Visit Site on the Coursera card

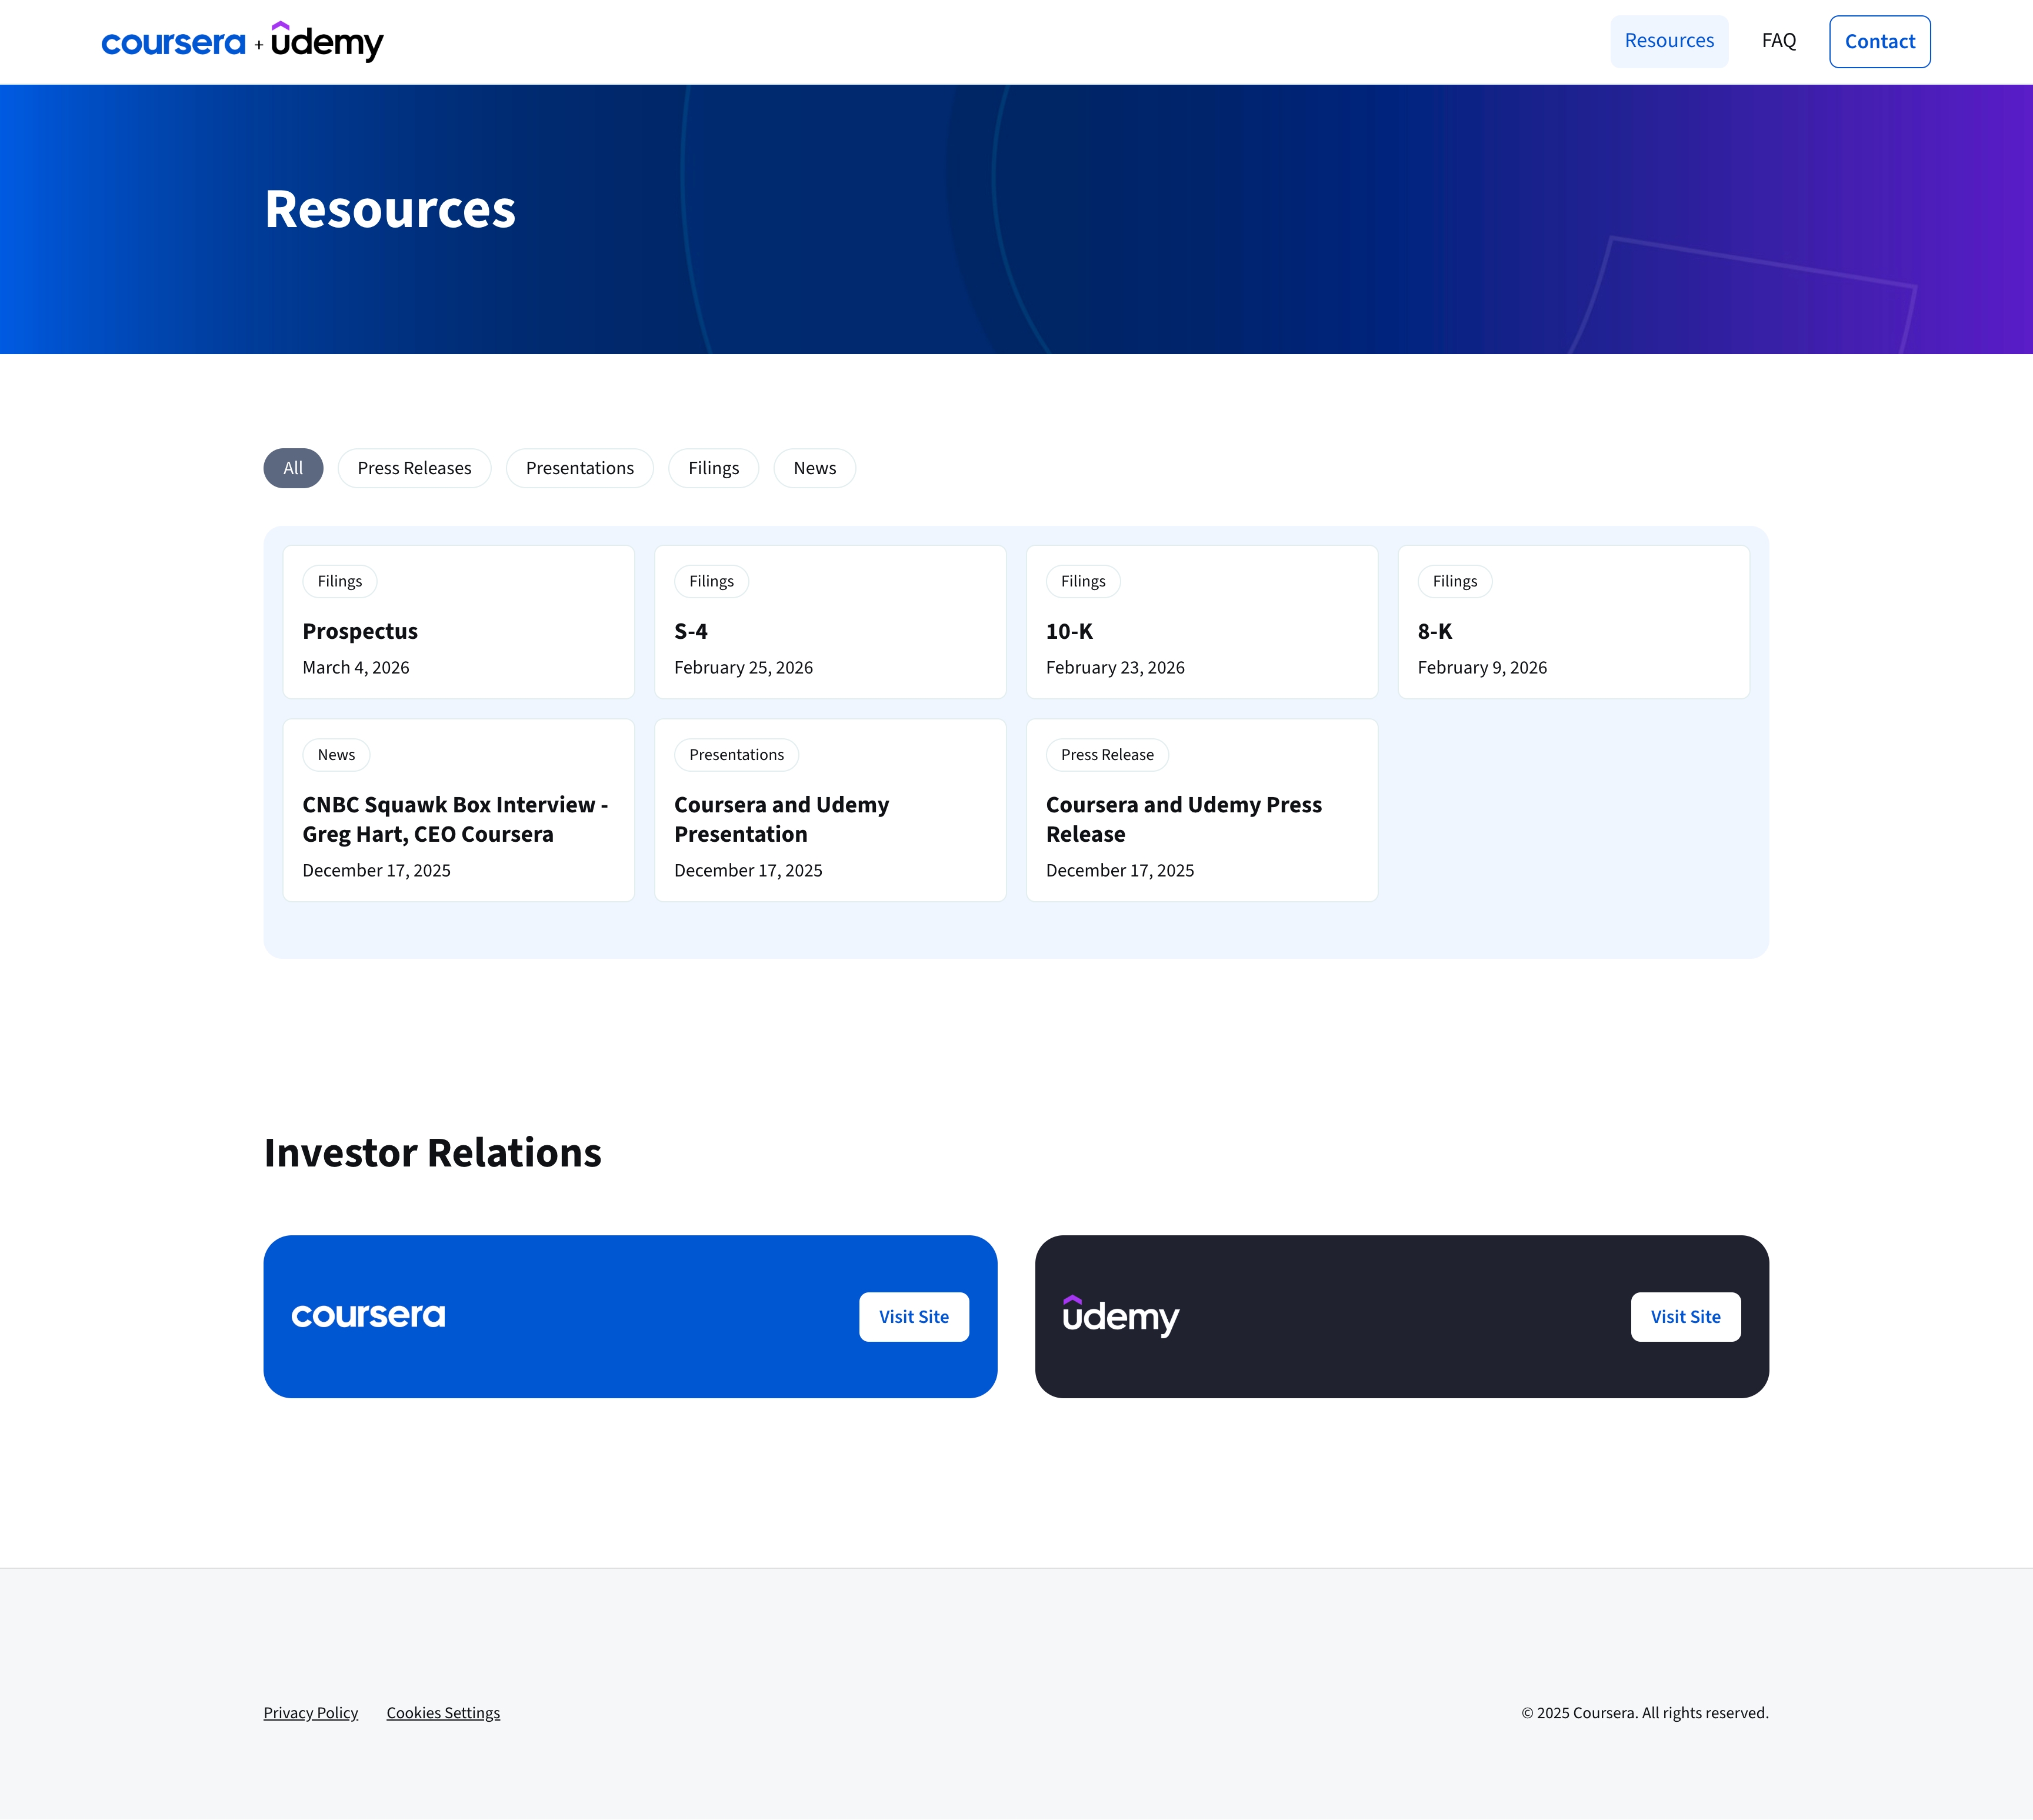(913, 1317)
